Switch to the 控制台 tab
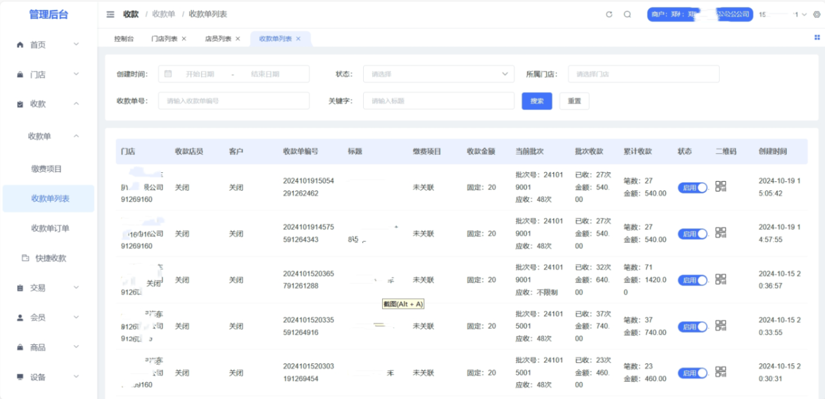The width and height of the screenshot is (825, 399). click(124, 39)
